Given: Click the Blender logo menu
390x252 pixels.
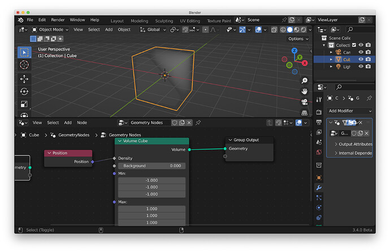Looking at the screenshot, I should [21, 20].
